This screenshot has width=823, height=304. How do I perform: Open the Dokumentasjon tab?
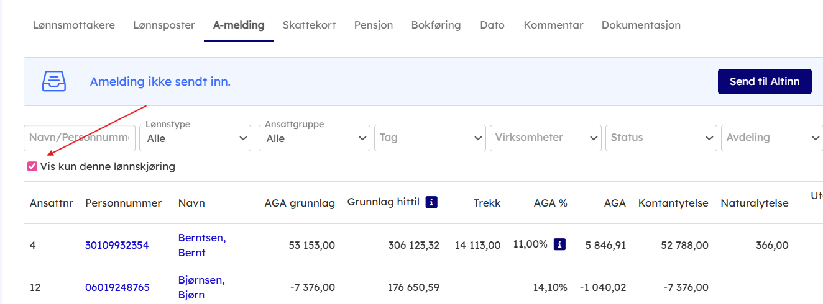click(x=641, y=25)
